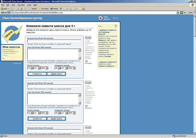Expand the Address bar dropdown arrow

tap(177, 13)
